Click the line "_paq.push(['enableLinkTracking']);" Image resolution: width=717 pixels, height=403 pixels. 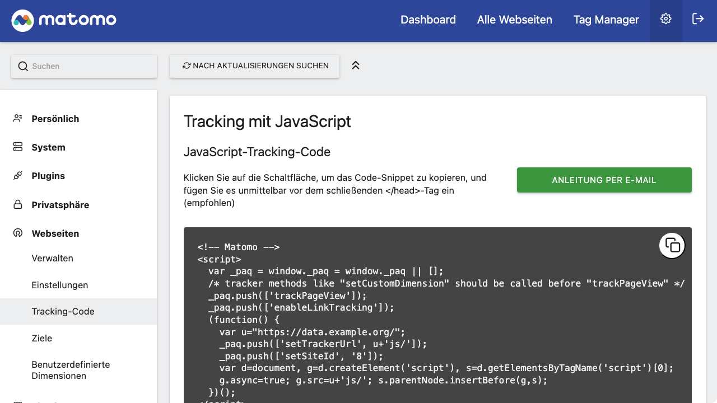point(301,307)
